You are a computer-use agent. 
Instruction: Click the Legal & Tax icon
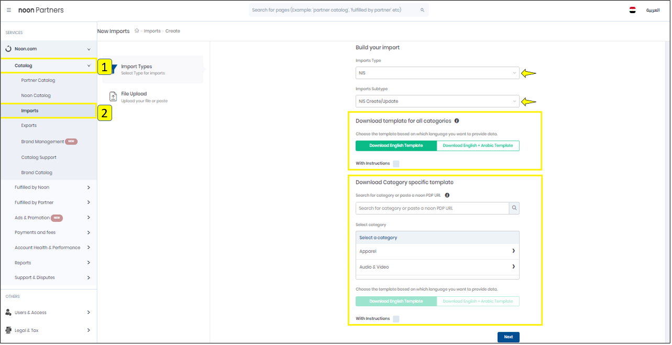click(x=8, y=330)
